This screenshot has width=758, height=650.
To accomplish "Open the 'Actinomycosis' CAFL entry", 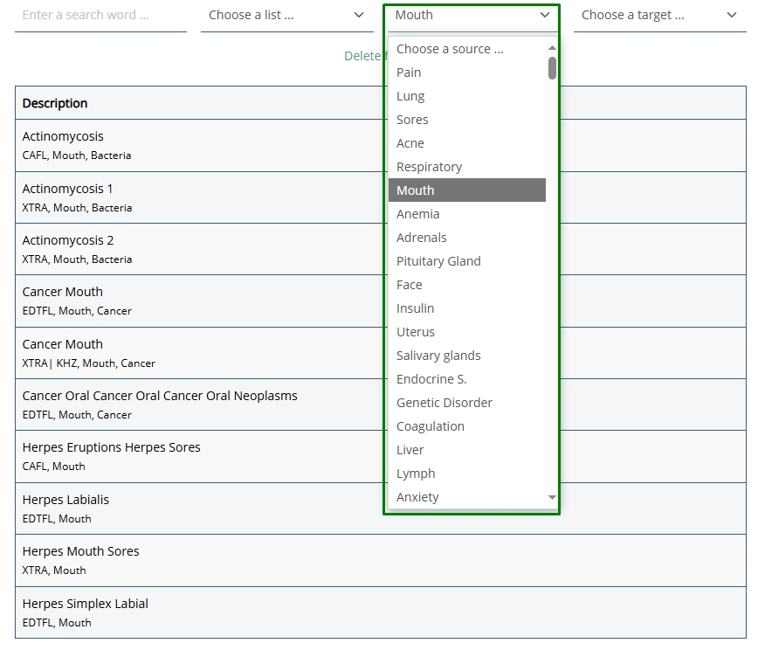I will pyautogui.click(x=63, y=136).
